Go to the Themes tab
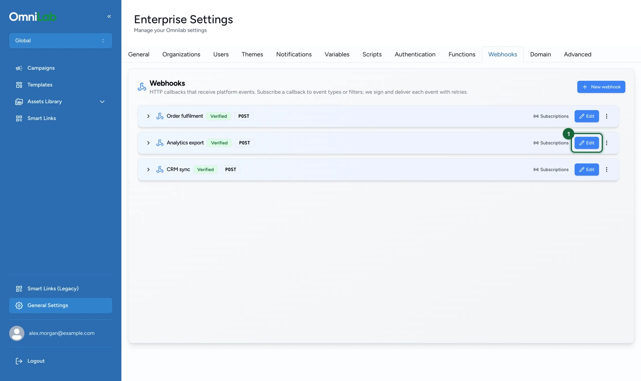Viewport: 641px width, 381px height. pos(252,54)
